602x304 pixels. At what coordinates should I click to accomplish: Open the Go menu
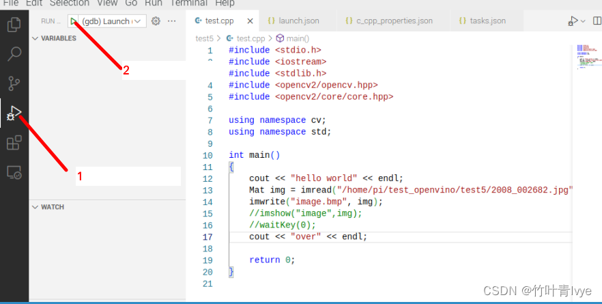point(131,3)
